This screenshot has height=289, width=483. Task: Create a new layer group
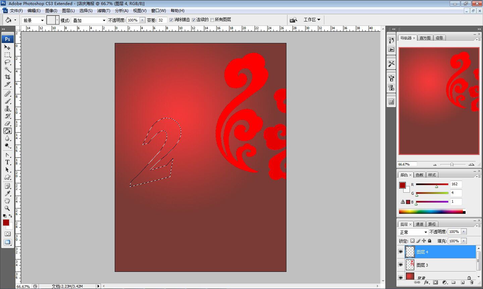click(453, 283)
